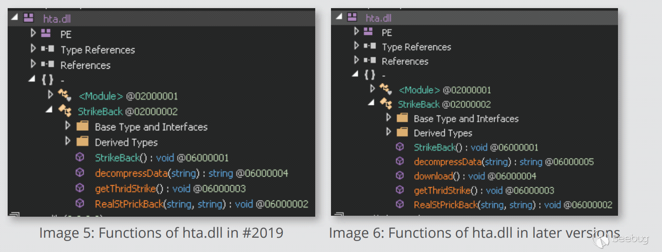662x252 pixels.
Task: Expand the PE node in Image 5
Action: coord(33,34)
